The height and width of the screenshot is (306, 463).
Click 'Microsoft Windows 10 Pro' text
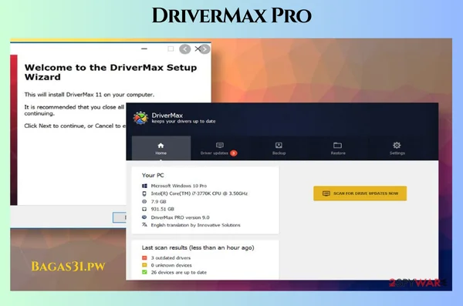(x=179, y=186)
